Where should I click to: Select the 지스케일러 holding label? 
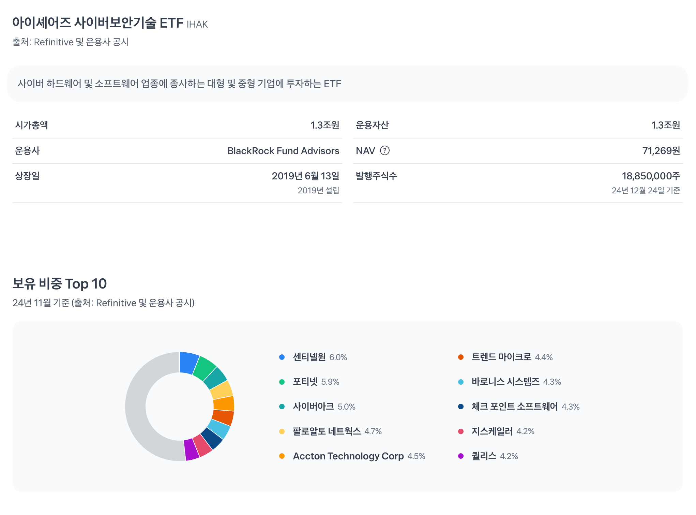click(492, 431)
